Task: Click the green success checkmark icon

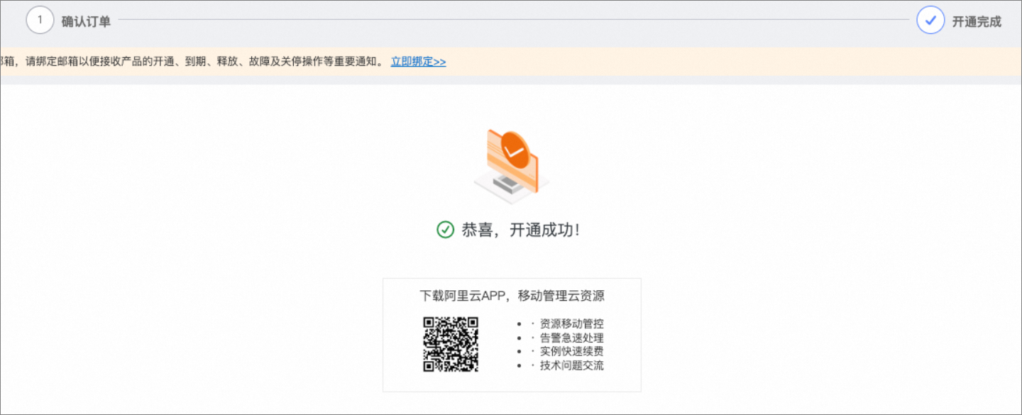Action: (445, 230)
